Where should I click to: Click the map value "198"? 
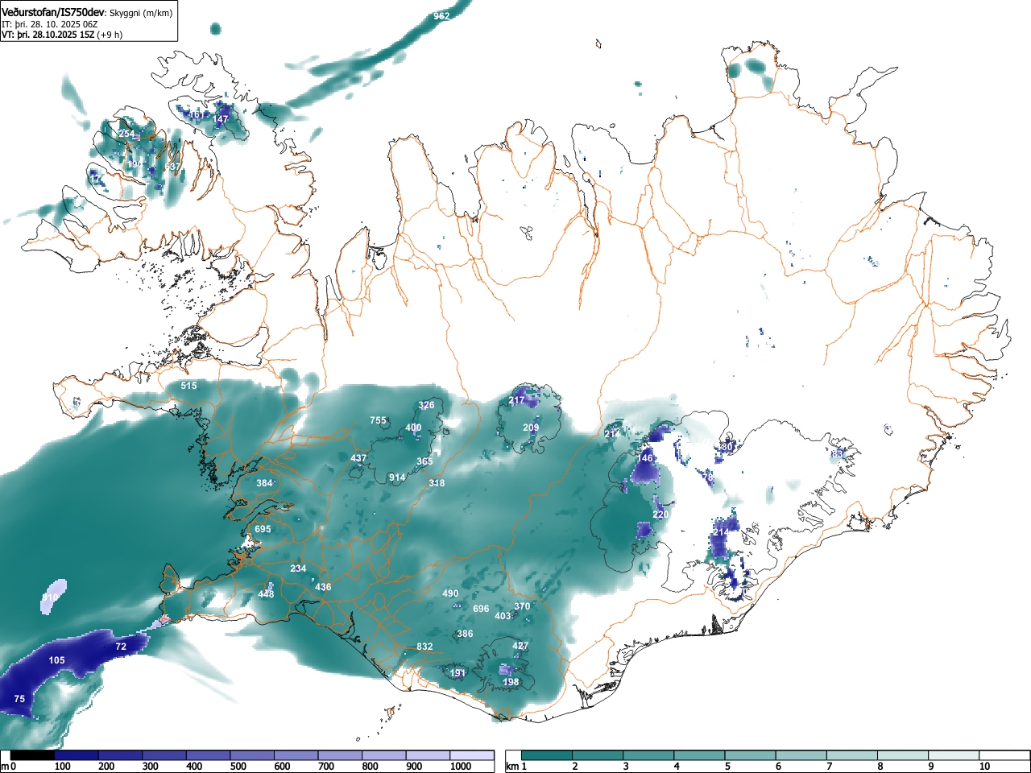click(511, 682)
